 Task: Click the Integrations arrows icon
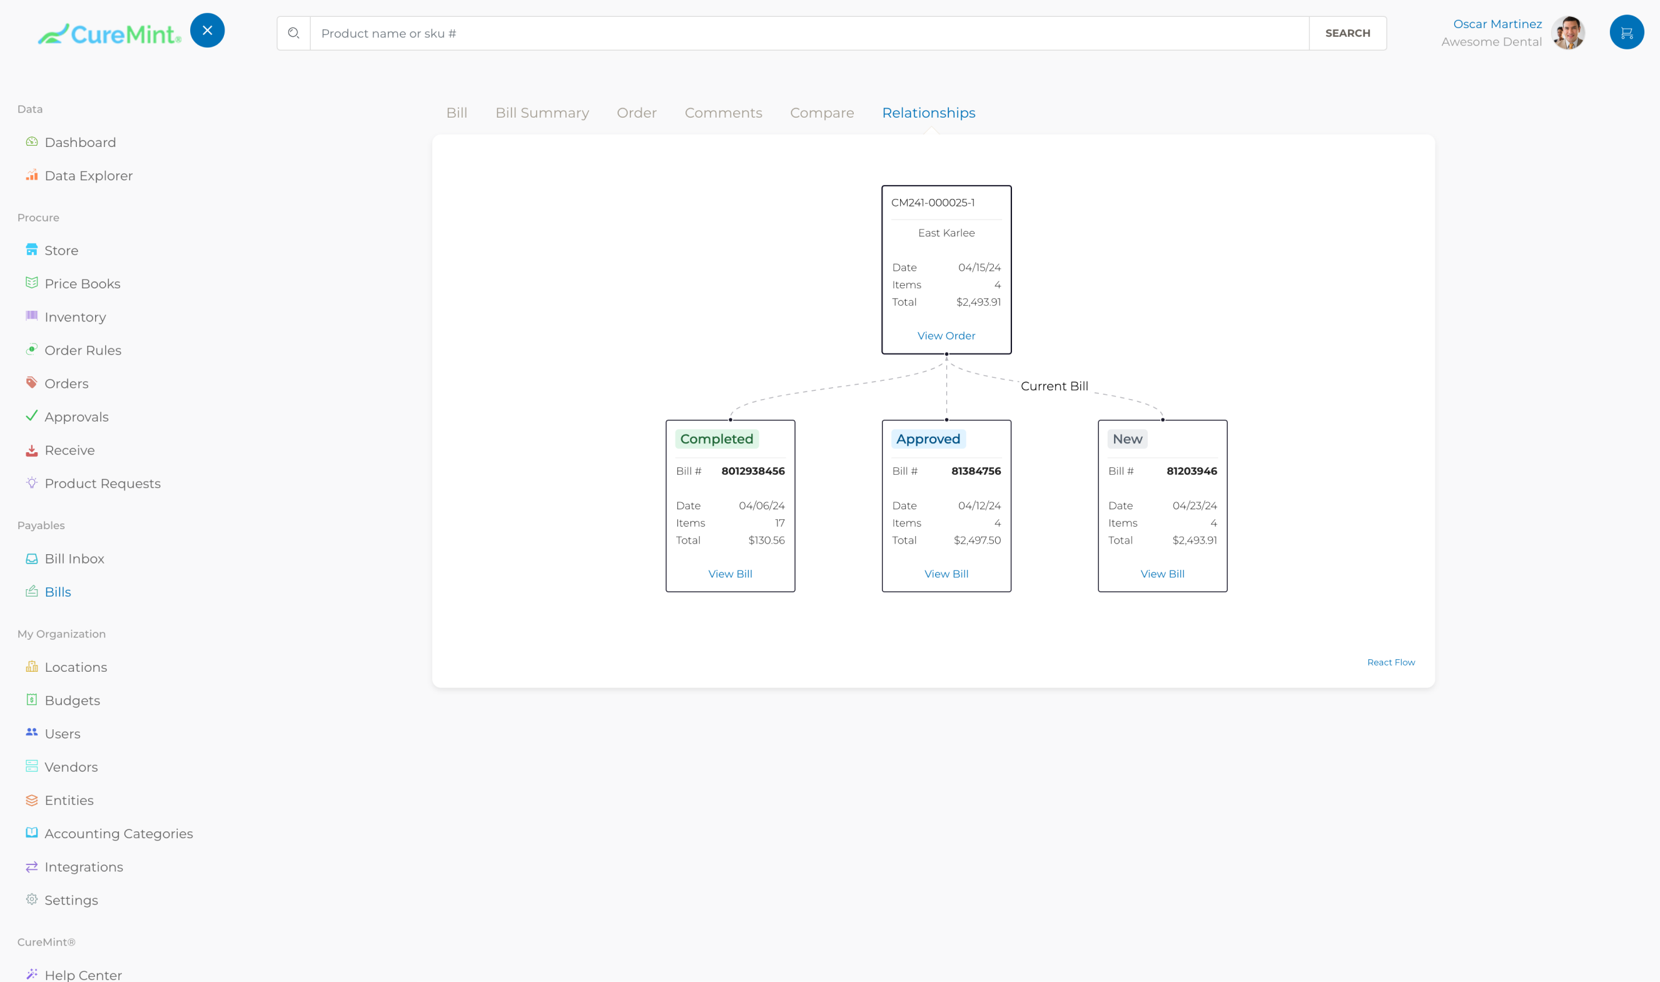pyautogui.click(x=32, y=866)
